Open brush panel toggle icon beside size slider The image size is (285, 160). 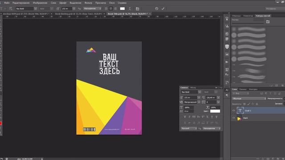pyautogui.click(x=268, y=22)
